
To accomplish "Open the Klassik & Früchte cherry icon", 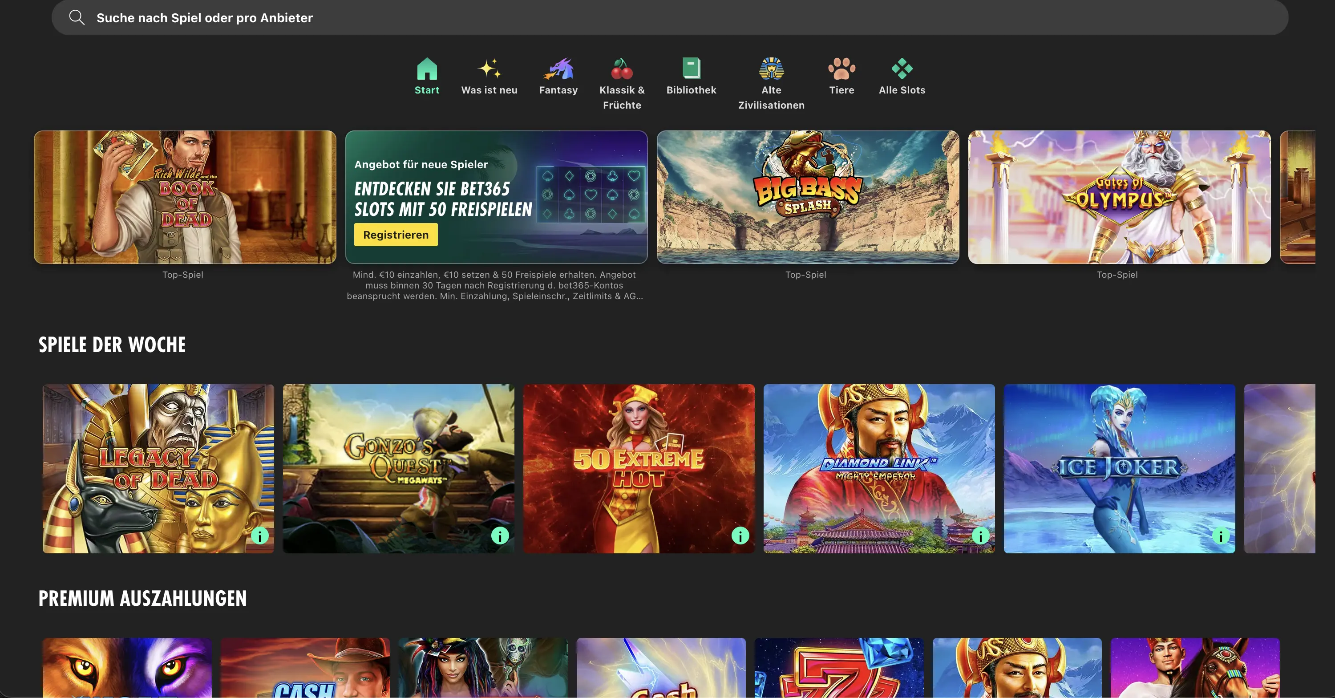I will click(621, 69).
